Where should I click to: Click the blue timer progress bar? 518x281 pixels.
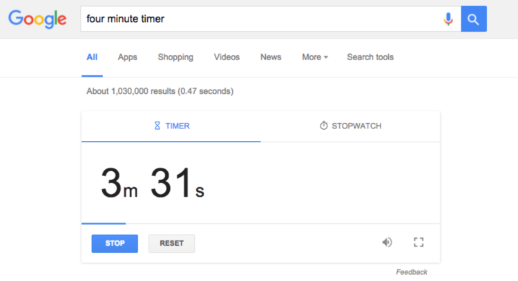104,223
